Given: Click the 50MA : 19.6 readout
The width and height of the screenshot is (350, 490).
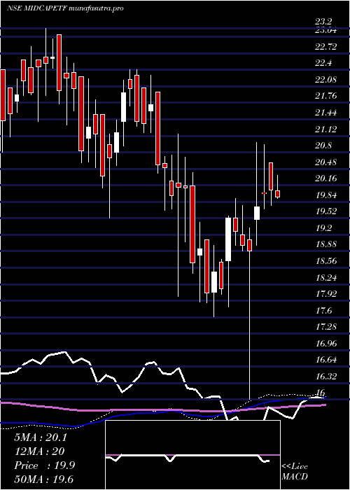Looking at the screenshot, I should pos(44,479).
